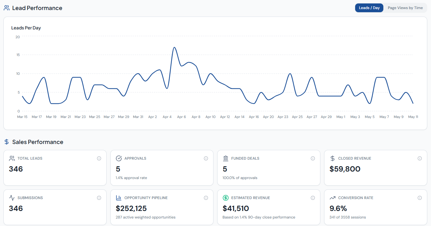
Task: Click the 341 of 3558 sessions text
Action: 348,217
